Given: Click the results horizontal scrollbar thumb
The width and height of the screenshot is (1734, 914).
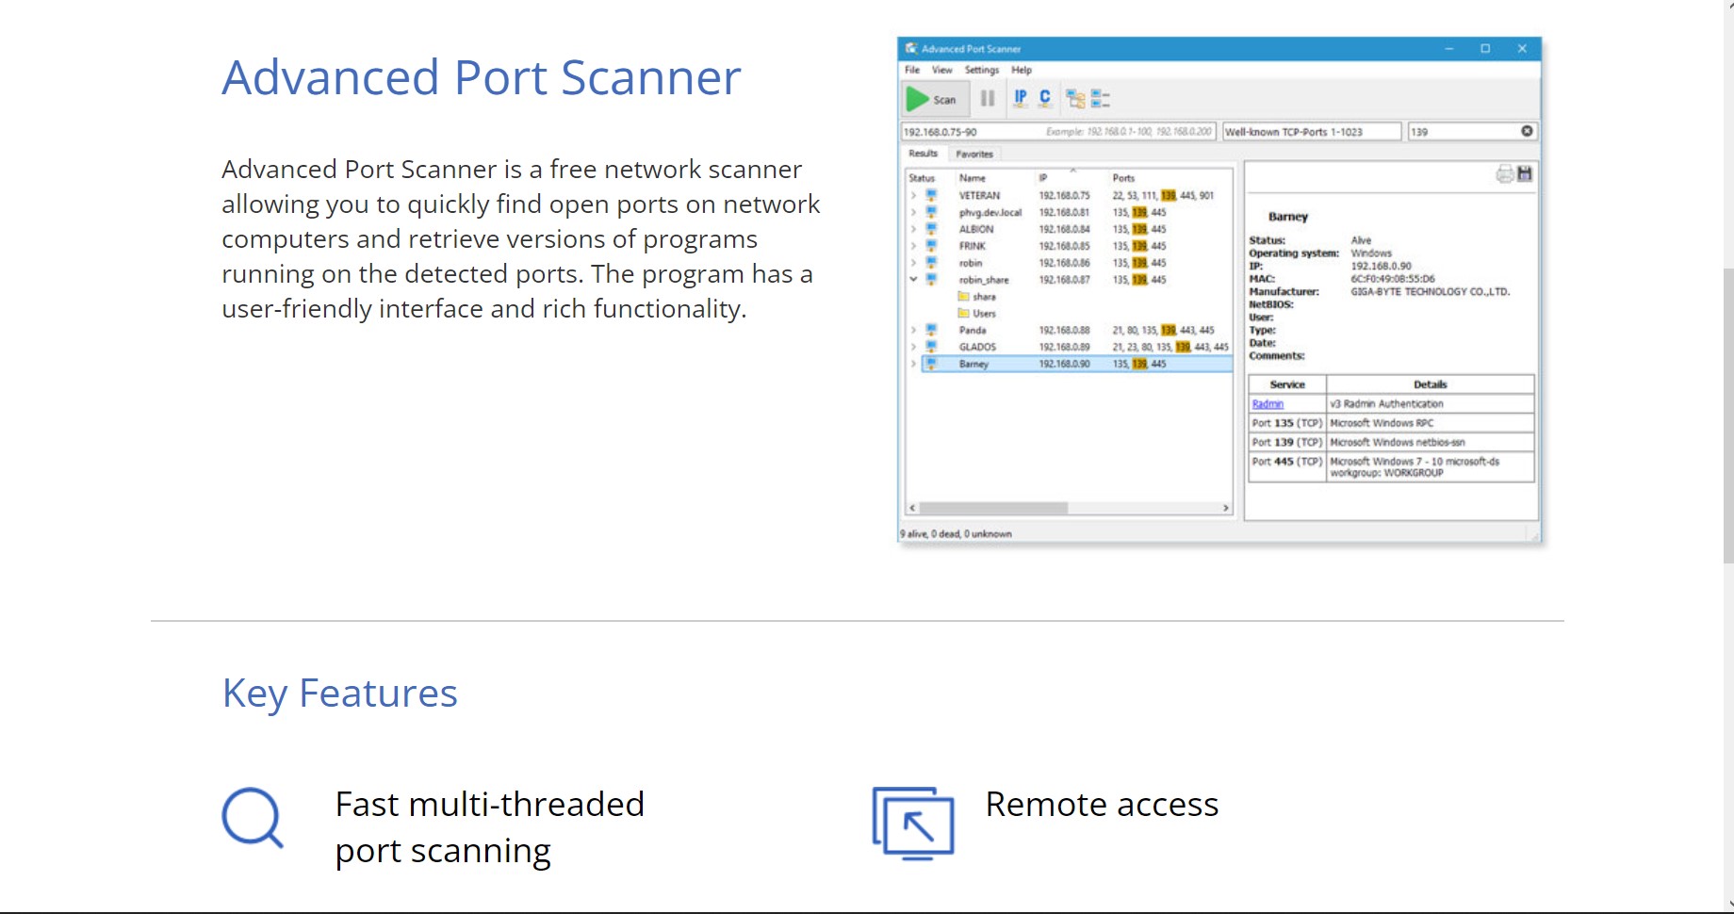Looking at the screenshot, I should (x=993, y=508).
